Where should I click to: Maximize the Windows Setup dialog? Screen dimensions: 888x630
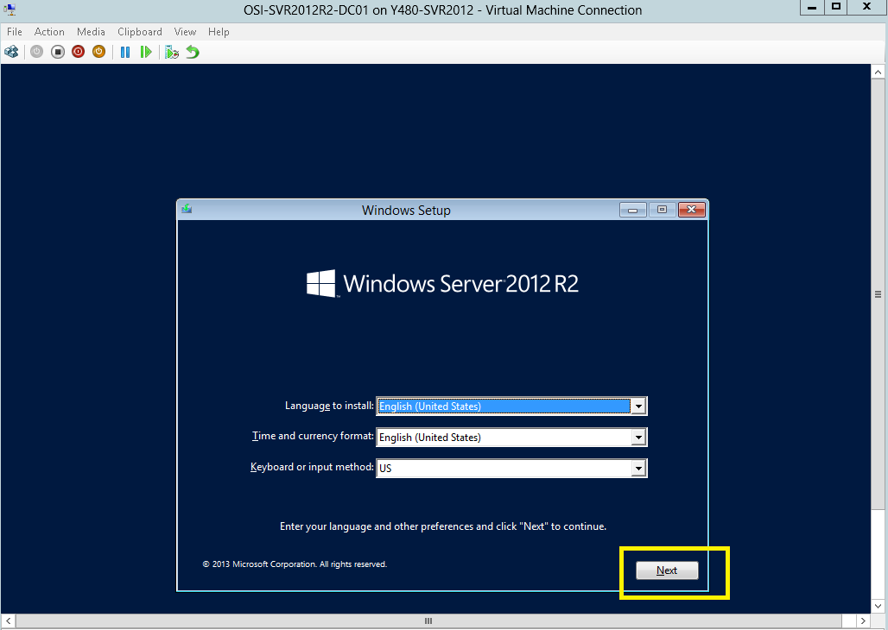click(662, 210)
